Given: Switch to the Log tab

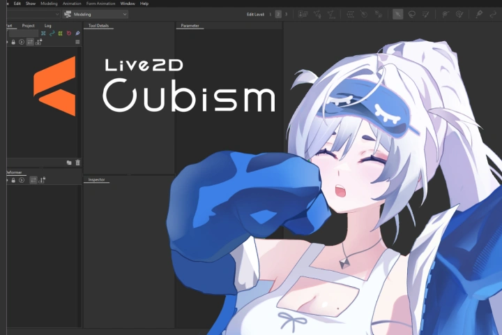Looking at the screenshot, I should (47, 26).
